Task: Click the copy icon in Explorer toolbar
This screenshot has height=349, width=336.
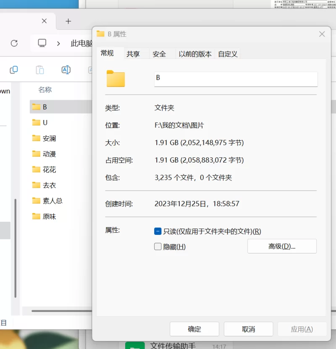Action: pyautogui.click(x=14, y=69)
